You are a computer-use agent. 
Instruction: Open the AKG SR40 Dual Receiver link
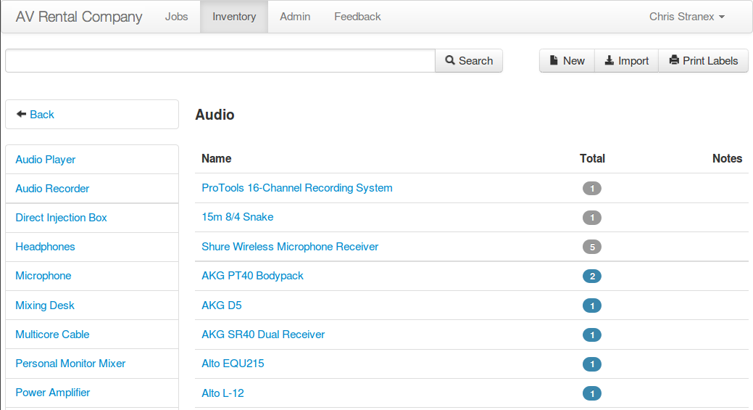click(x=263, y=335)
